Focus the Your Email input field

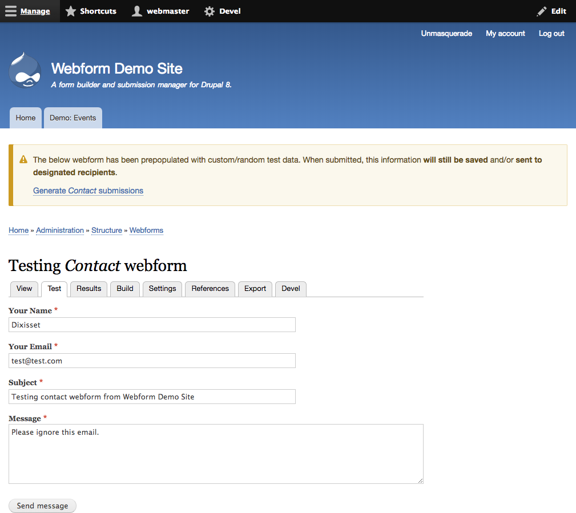click(x=152, y=361)
